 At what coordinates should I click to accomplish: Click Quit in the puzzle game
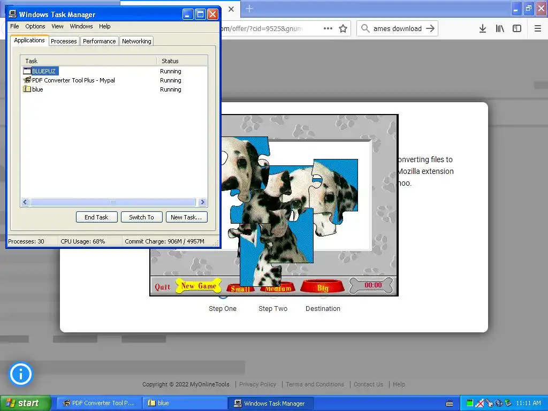pyautogui.click(x=162, y=287)
